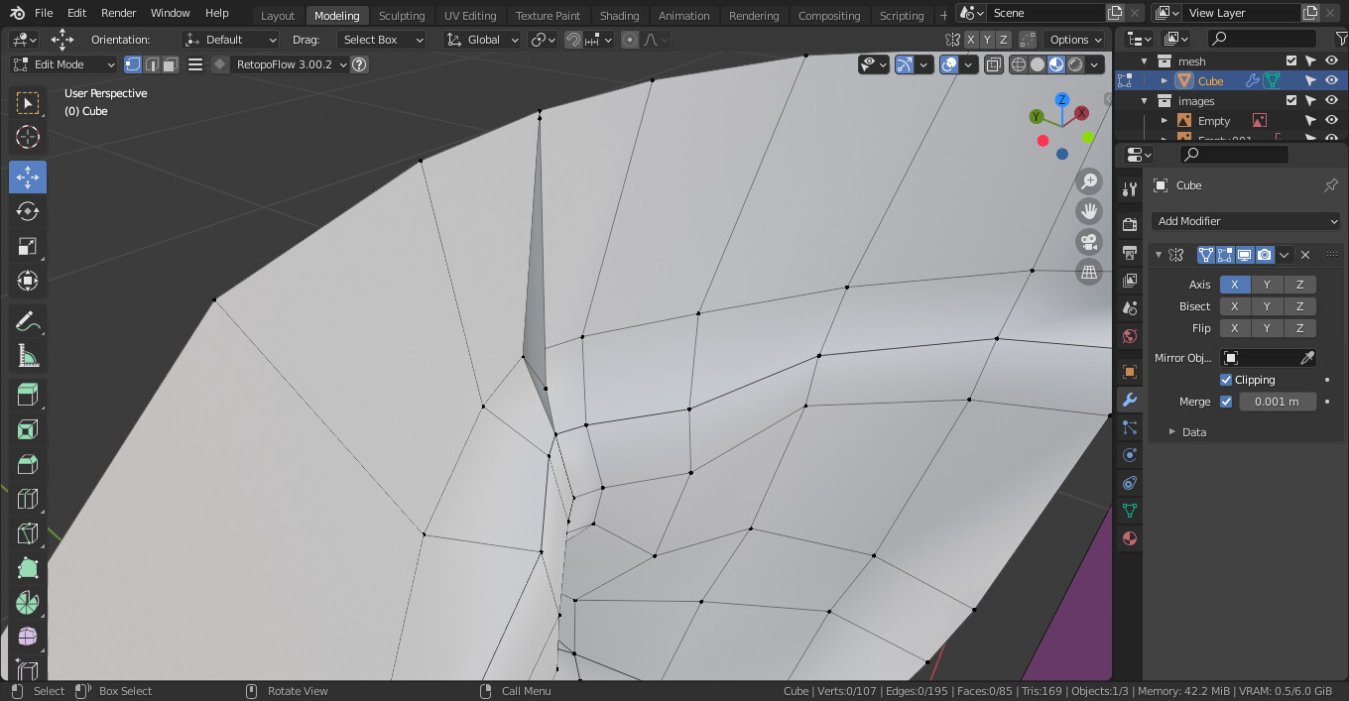Hide the Cube object via eye icon
This screenshot has width=1349, height=701.
[1331, 81]
